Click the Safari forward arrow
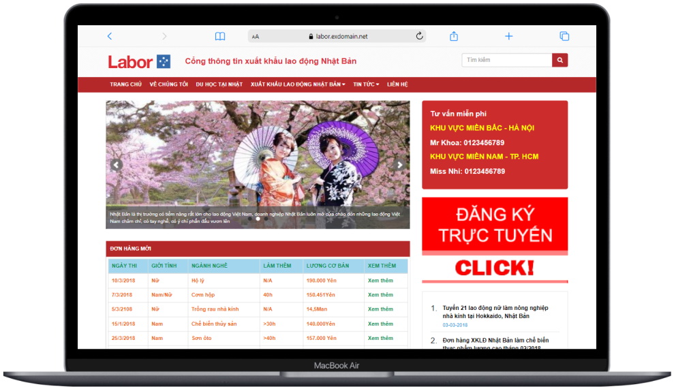The width and height of the screenshot is (674, 389). pos(164,36)
